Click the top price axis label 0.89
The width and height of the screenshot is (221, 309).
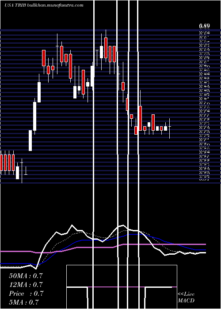click(204, 26)
